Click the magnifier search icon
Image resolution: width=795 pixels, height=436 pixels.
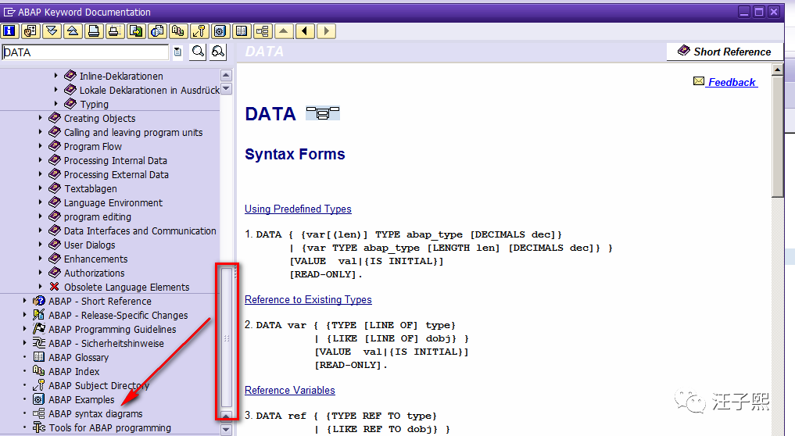[198, 52]
